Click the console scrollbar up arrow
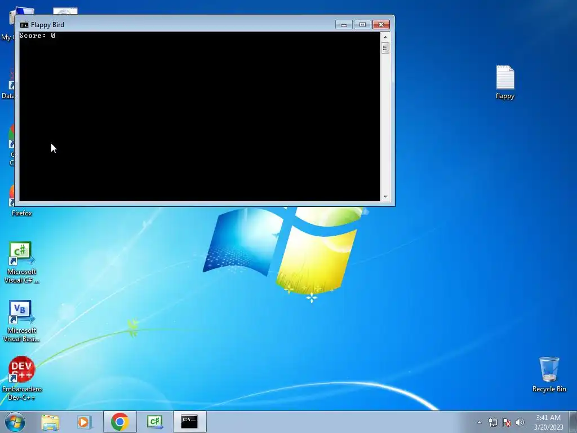The height and width of the screenshot is (433, 577). (x=385, y=37)
